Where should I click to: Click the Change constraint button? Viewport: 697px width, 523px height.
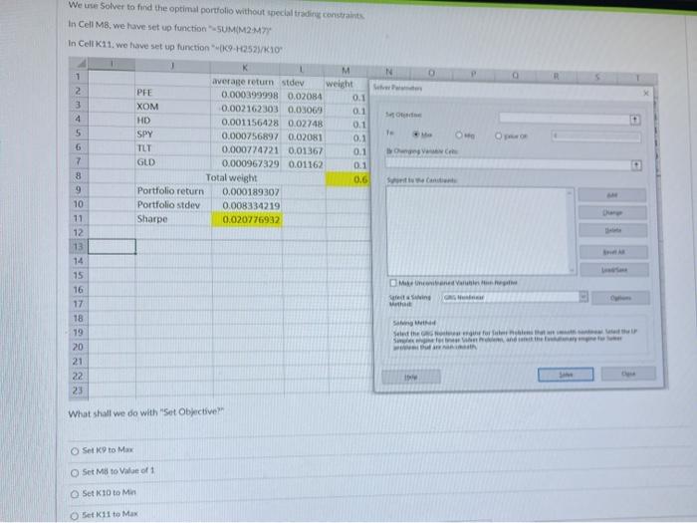tap(612, 212)
